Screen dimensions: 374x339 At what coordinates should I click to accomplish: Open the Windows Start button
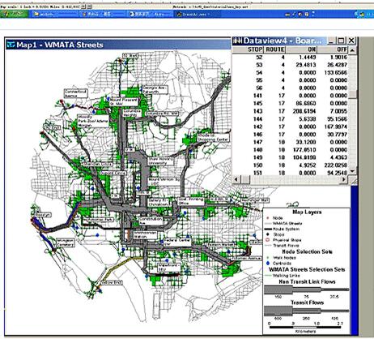14,14
